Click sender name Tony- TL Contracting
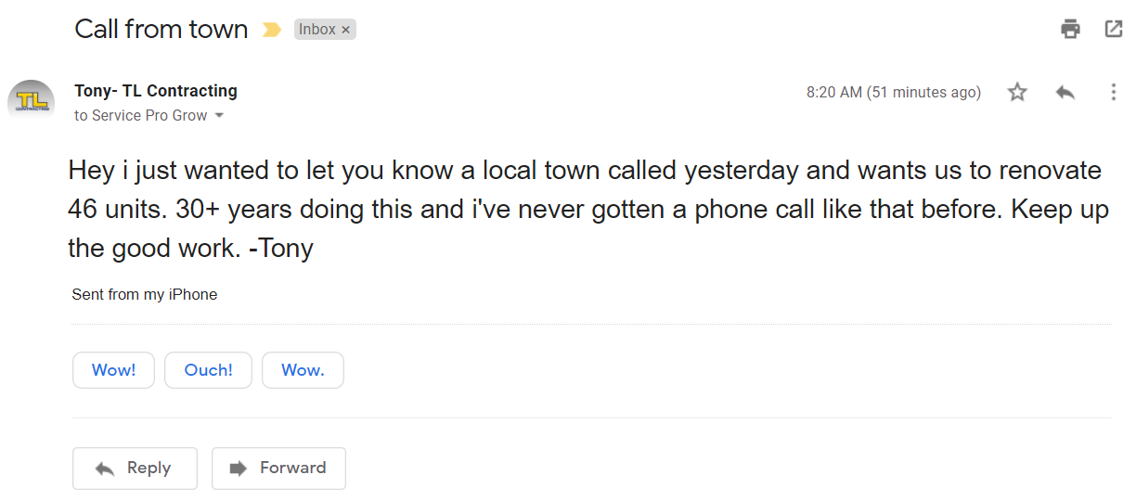The height and width of the screenshot is (501, 1136). pyautogui.click(x=156, y=91)
